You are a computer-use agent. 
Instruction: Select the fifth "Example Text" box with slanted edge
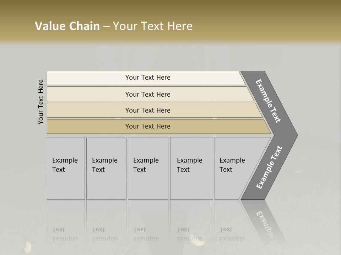click(234, 168)
